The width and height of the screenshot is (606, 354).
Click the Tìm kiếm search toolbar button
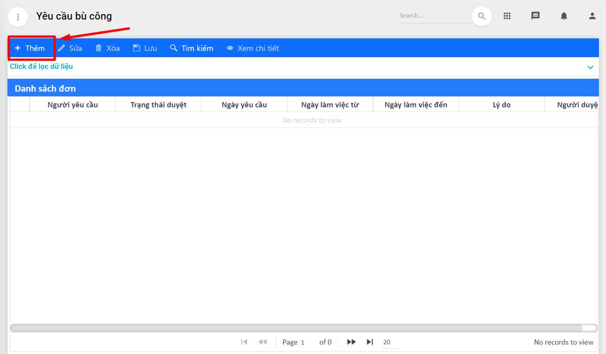(x=192, y=48)
